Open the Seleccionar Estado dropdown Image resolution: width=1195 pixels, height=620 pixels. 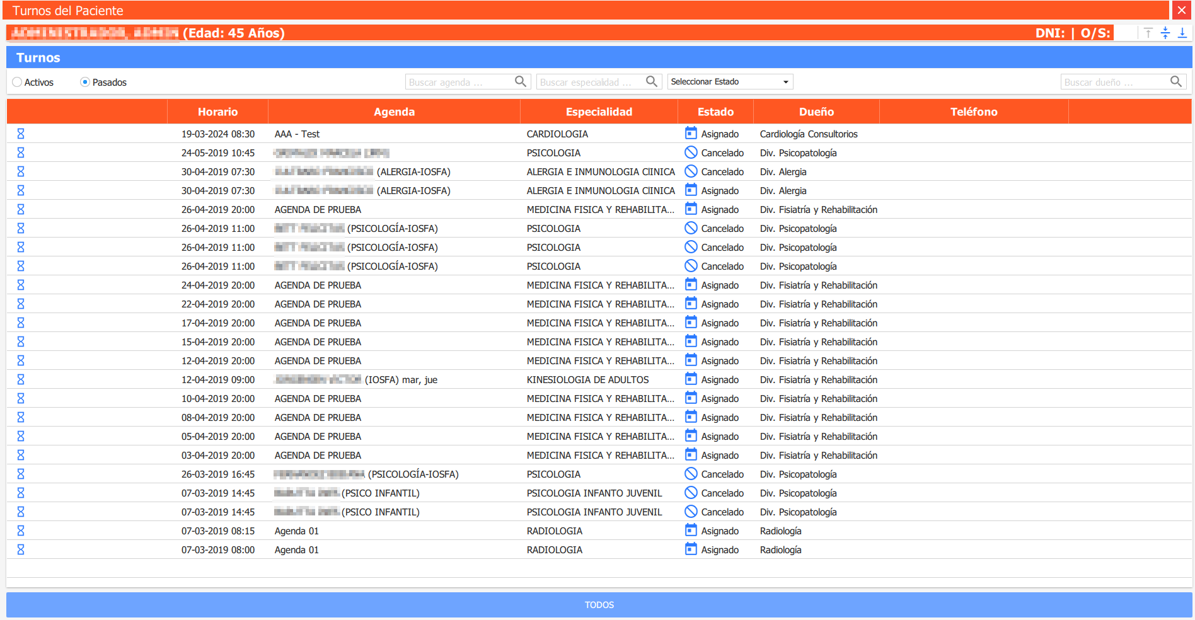pyautogui.click(x=730, y=82)
